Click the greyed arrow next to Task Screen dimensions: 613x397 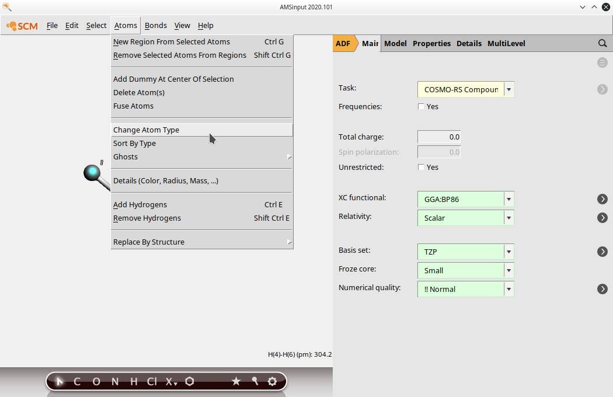pyautogui.click(x=602, y=89)
